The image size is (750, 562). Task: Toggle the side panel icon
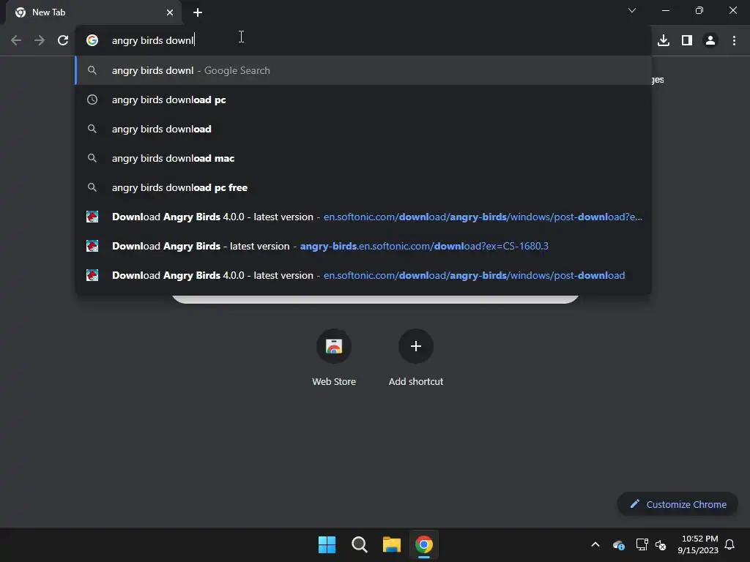[x=687, y=41]
